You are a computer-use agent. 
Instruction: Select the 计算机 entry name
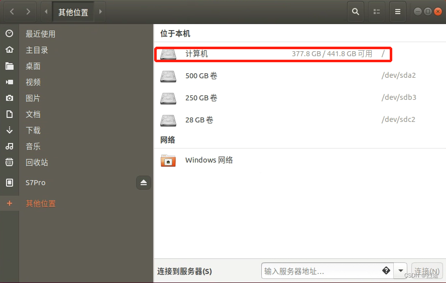[x=196, y=54]
